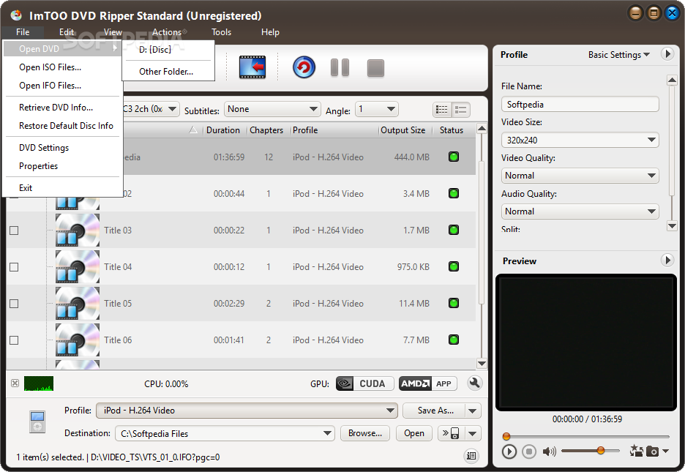Adjust the preview volume slider
The image size is (685, 472).
[600, 451]
